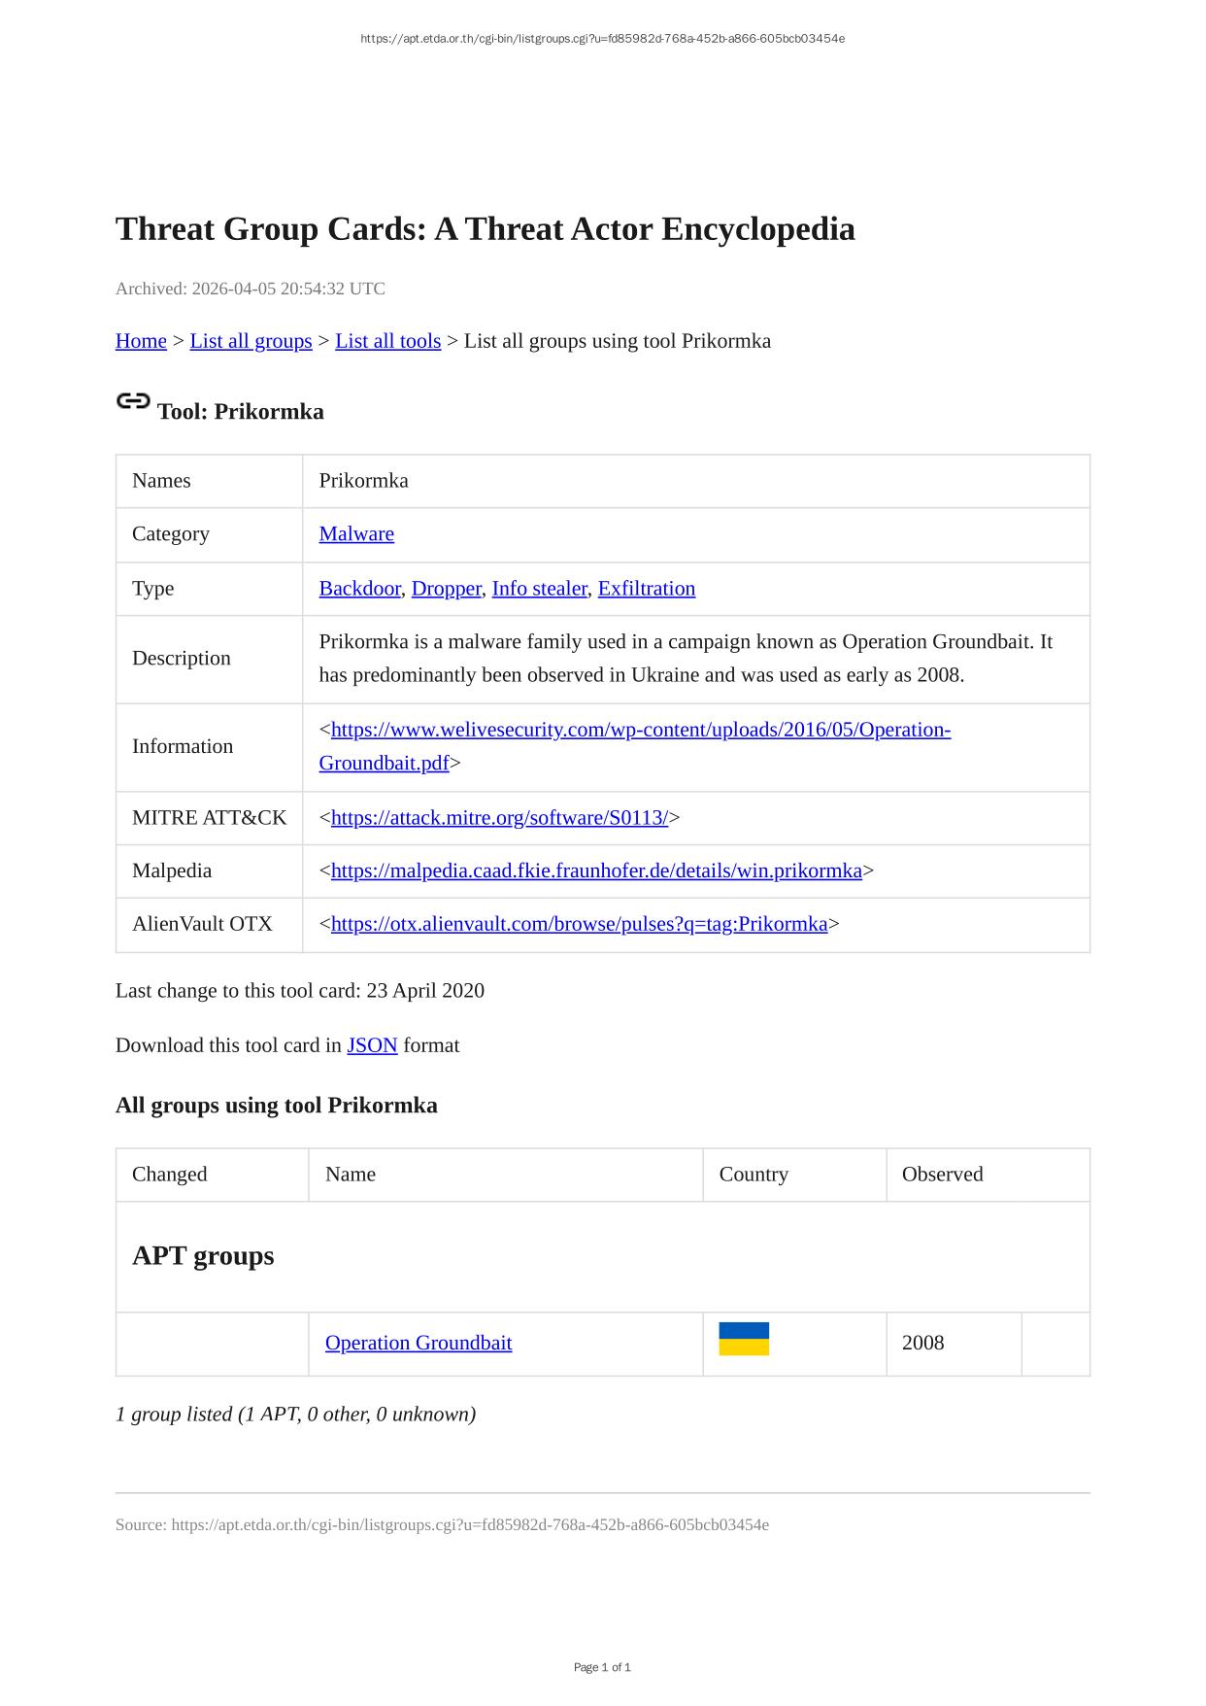Click the Name column header
1206x1706 pixels.
coord(351,1175)
